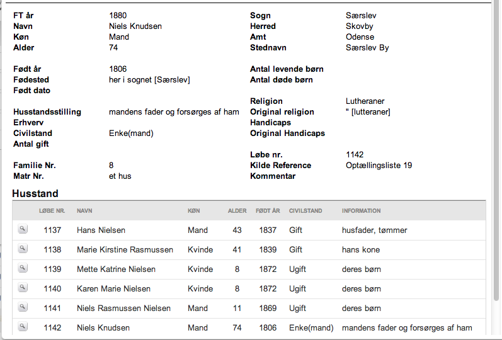
Task: Click the Optællingsliste 19 source reference
Action: [379, 166]
